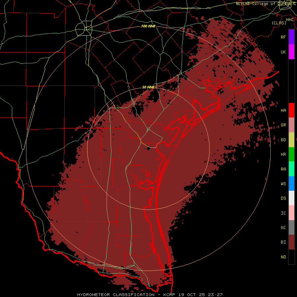Click the HR legend label
Viewport: 297px width, 297px height.
point(283,154)
